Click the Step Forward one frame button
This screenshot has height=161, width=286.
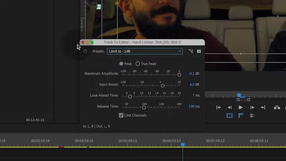[x=252, y=107]
